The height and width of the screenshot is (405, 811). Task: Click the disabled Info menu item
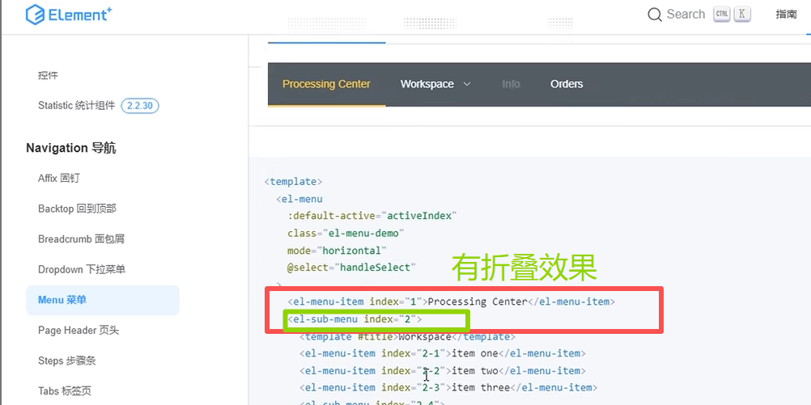pos(511,84)
